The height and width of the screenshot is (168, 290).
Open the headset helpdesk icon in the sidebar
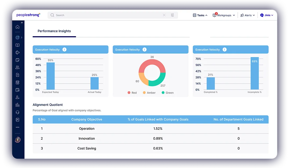(x=17, y=112)
